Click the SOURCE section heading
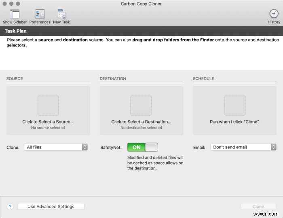This screenshot has width=283, height=218. click(15, 78)
